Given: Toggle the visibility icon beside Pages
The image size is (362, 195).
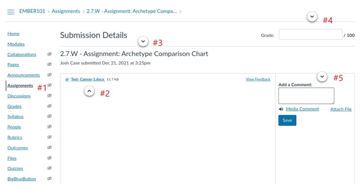Looking at the screenshot, I should click(49, 65).
